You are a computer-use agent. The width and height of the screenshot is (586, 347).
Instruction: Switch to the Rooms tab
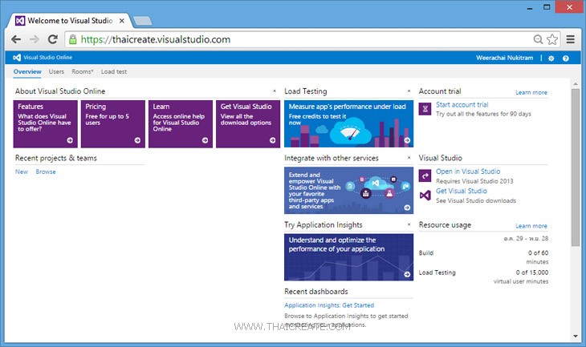tap(82, 71)
